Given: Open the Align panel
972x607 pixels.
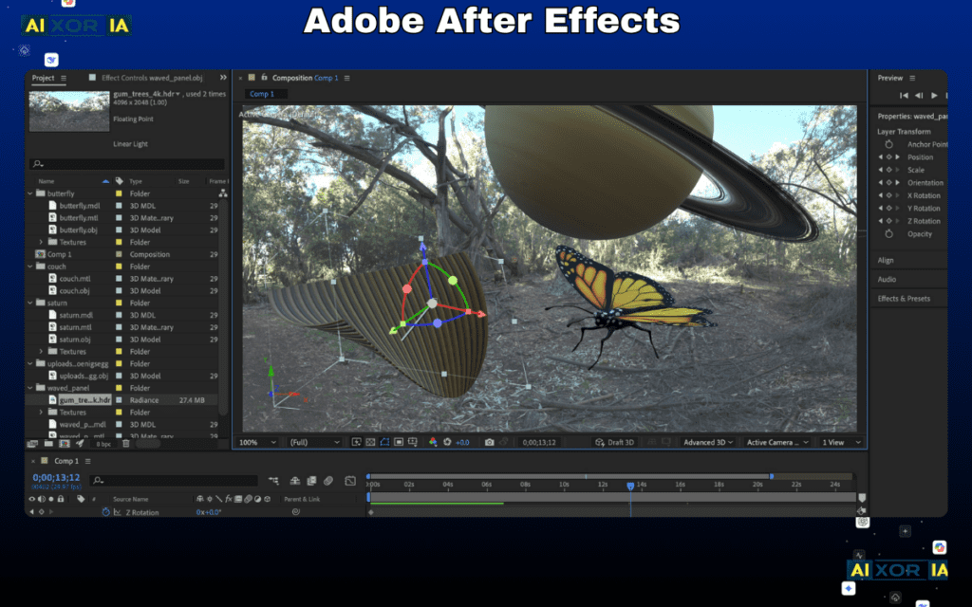Looking at the screenshot, I should point(885,261).
